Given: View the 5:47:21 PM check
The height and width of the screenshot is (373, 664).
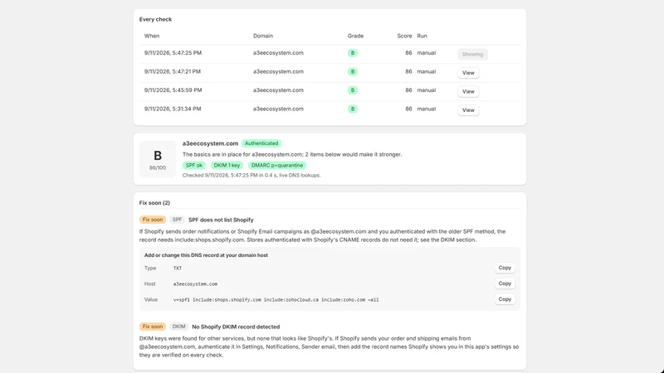Looking at the screenshot, I should coord(468,73).
